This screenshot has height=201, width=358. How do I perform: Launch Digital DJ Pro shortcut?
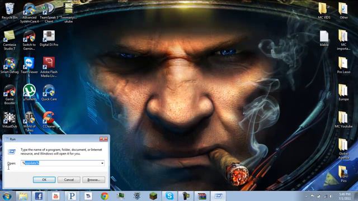49,39
